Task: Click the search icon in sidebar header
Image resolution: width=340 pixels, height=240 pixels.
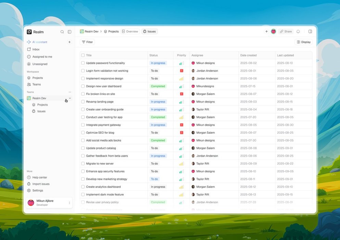Action: (x=62, y=32)
